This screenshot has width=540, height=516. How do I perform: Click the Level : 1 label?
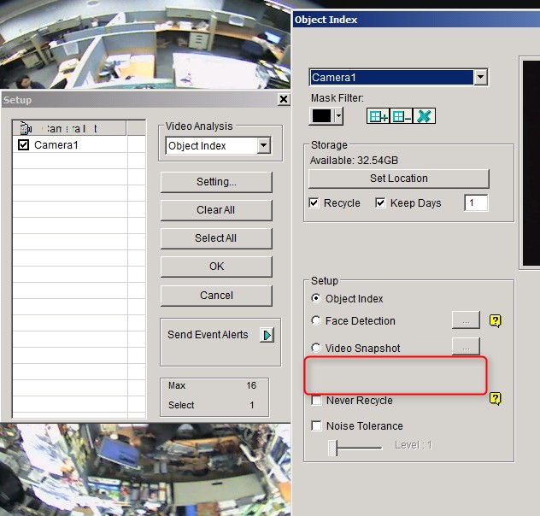pyautogui.click(x=414, y=445)
